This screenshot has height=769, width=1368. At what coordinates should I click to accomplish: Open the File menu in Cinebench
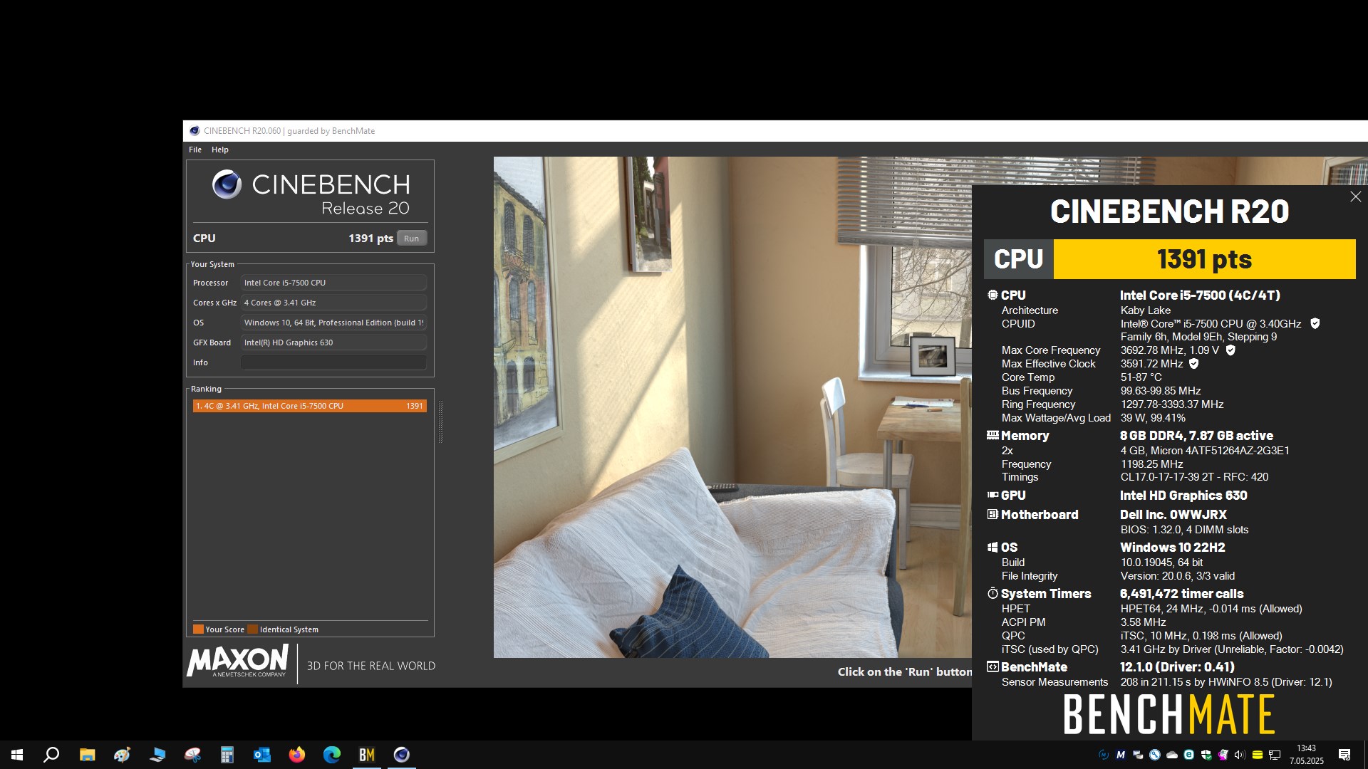(195, 150)
